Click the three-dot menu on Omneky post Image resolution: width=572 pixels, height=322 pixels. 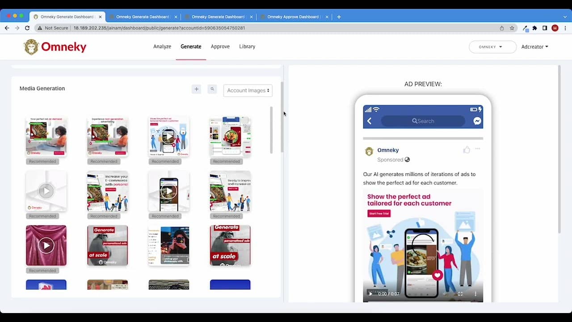pos(478,149)
